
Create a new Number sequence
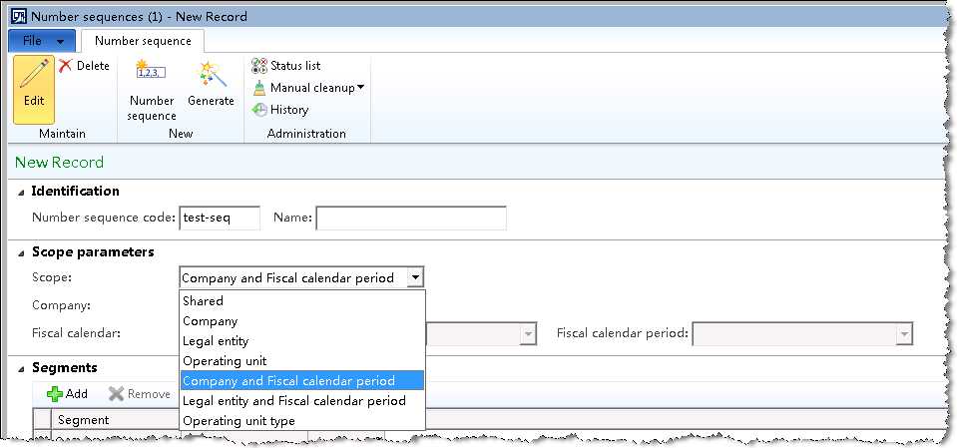pyautogui.click(x=152, y=90)
